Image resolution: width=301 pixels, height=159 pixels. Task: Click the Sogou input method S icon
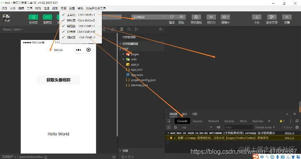point(256,157)
